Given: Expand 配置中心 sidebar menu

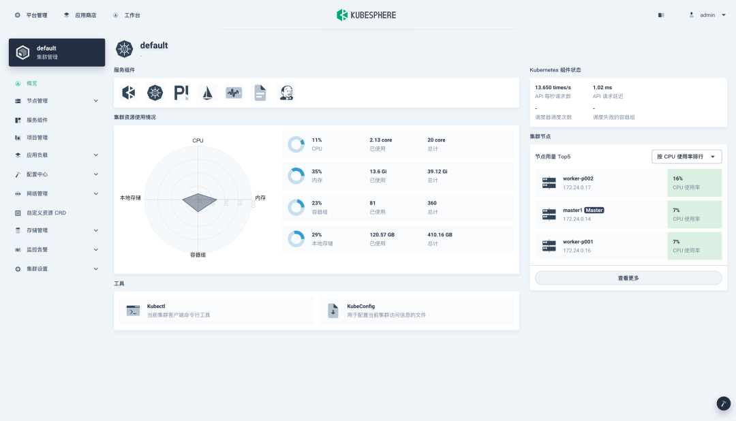Looking at the screenshot, I should (96, 174).
